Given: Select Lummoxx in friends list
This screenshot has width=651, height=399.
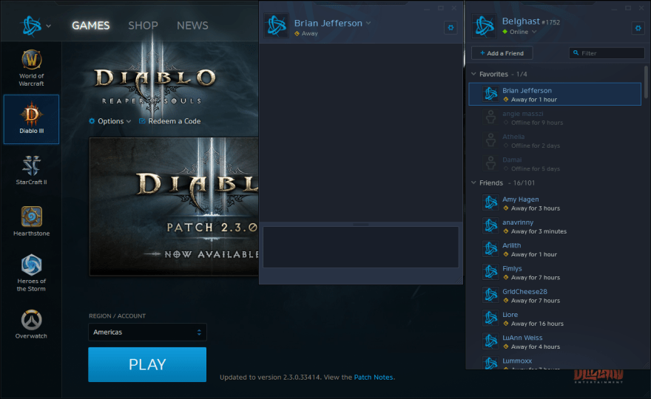Looking at the screenshot, I should click(x=555, y=363).
